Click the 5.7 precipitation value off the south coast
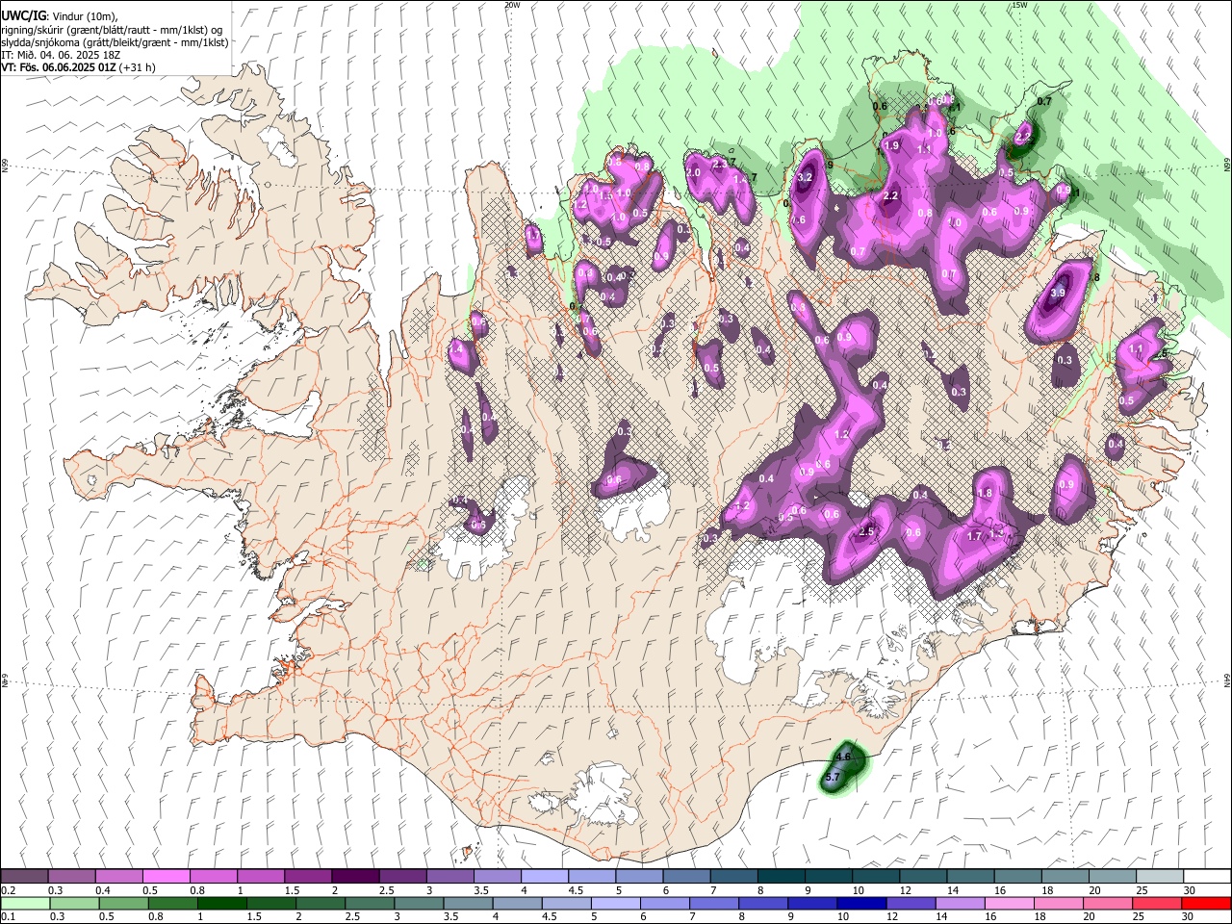1232x924 pixels. tap(834, 776)
